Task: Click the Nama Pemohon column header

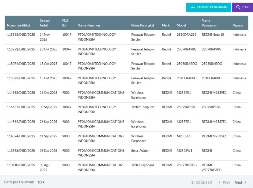Action: coord(89,25)
